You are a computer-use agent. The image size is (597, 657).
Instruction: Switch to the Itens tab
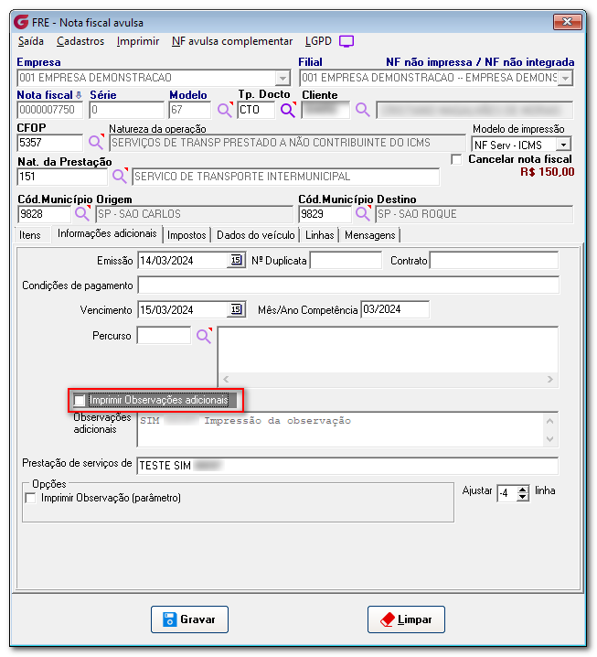click(x=30, y=235)
